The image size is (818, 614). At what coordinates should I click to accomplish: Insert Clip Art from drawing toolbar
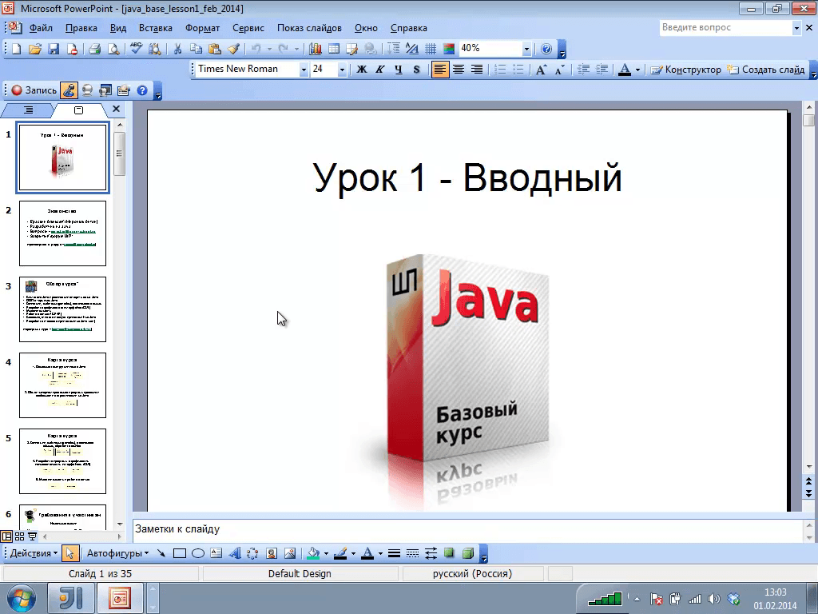(x=272, y=553)
